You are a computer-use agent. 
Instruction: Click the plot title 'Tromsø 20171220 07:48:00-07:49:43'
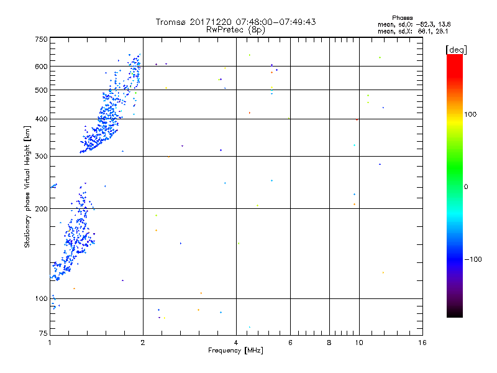[235, 22]
